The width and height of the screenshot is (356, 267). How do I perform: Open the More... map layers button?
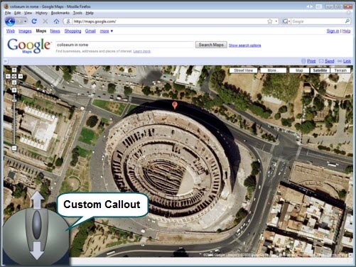274,70
